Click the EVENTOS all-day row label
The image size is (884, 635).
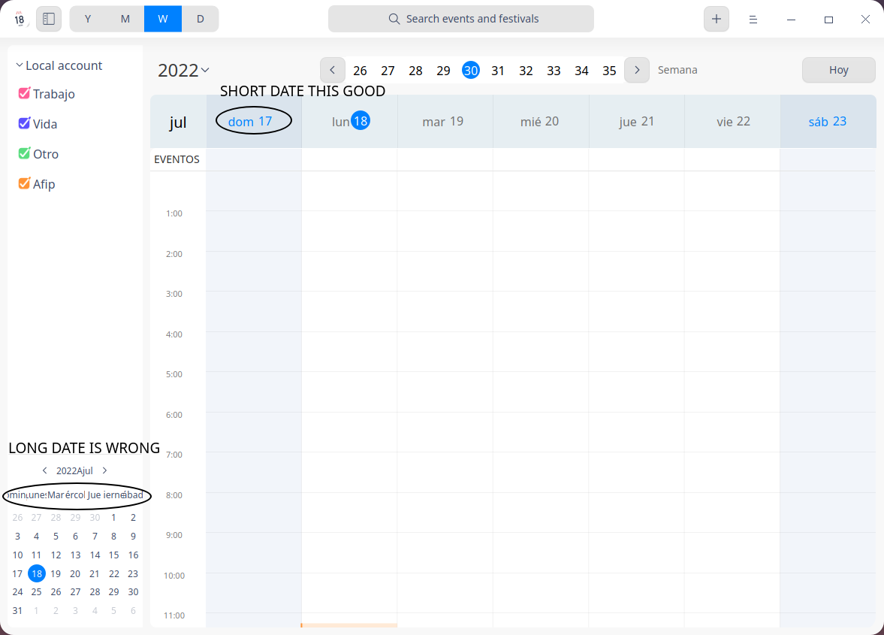(176, 159)
